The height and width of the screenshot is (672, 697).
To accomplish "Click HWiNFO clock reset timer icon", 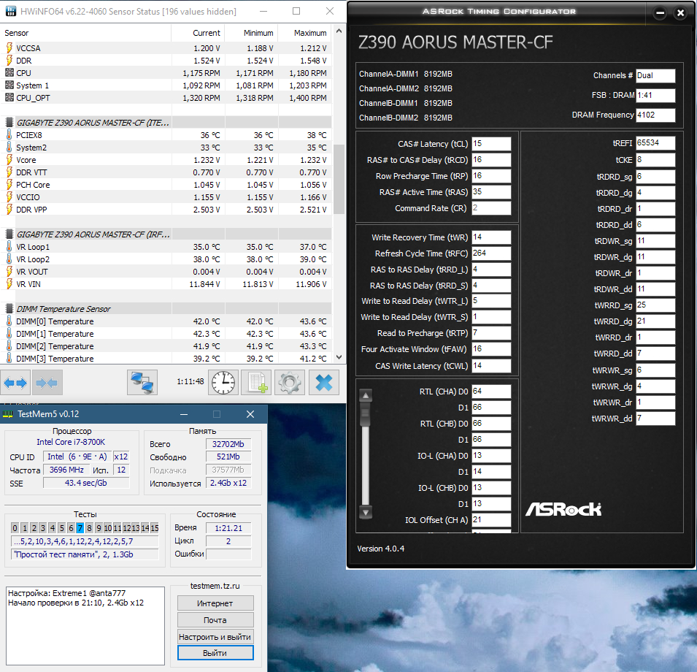I will coord(223,383).
